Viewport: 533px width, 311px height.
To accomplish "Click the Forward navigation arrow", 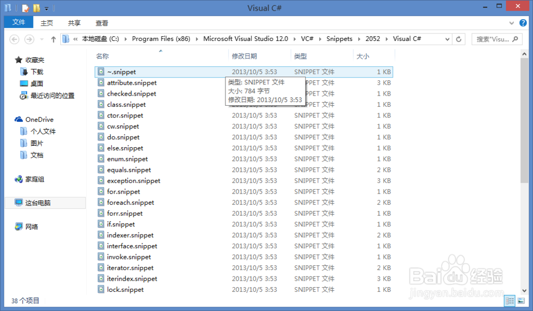I will [x=29, y=39].
